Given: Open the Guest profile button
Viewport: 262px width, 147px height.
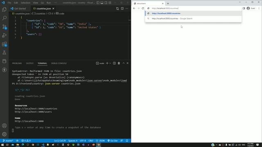Looking at the screenshot, I should (251, 8).
